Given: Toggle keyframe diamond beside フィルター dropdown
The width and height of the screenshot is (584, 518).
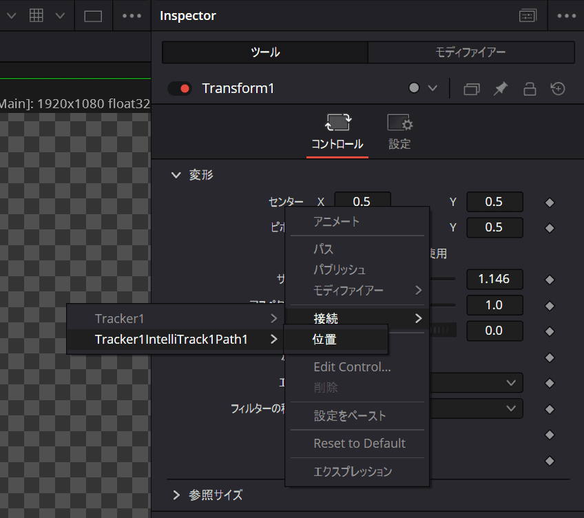Looking at the screenshot, I should pyautogui.click(x=550, y=409).
